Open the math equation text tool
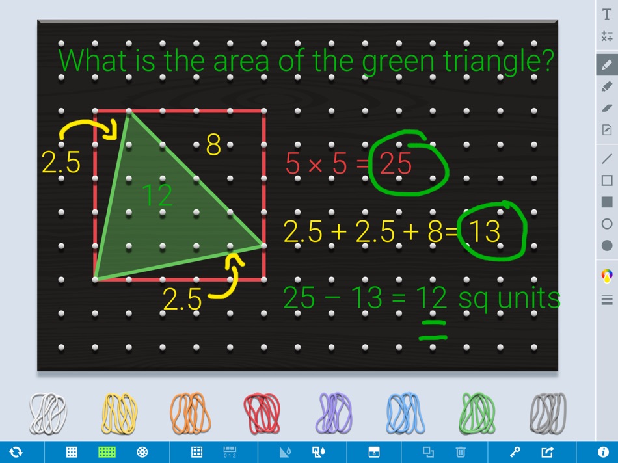618x463 pixels. [607, 36]
